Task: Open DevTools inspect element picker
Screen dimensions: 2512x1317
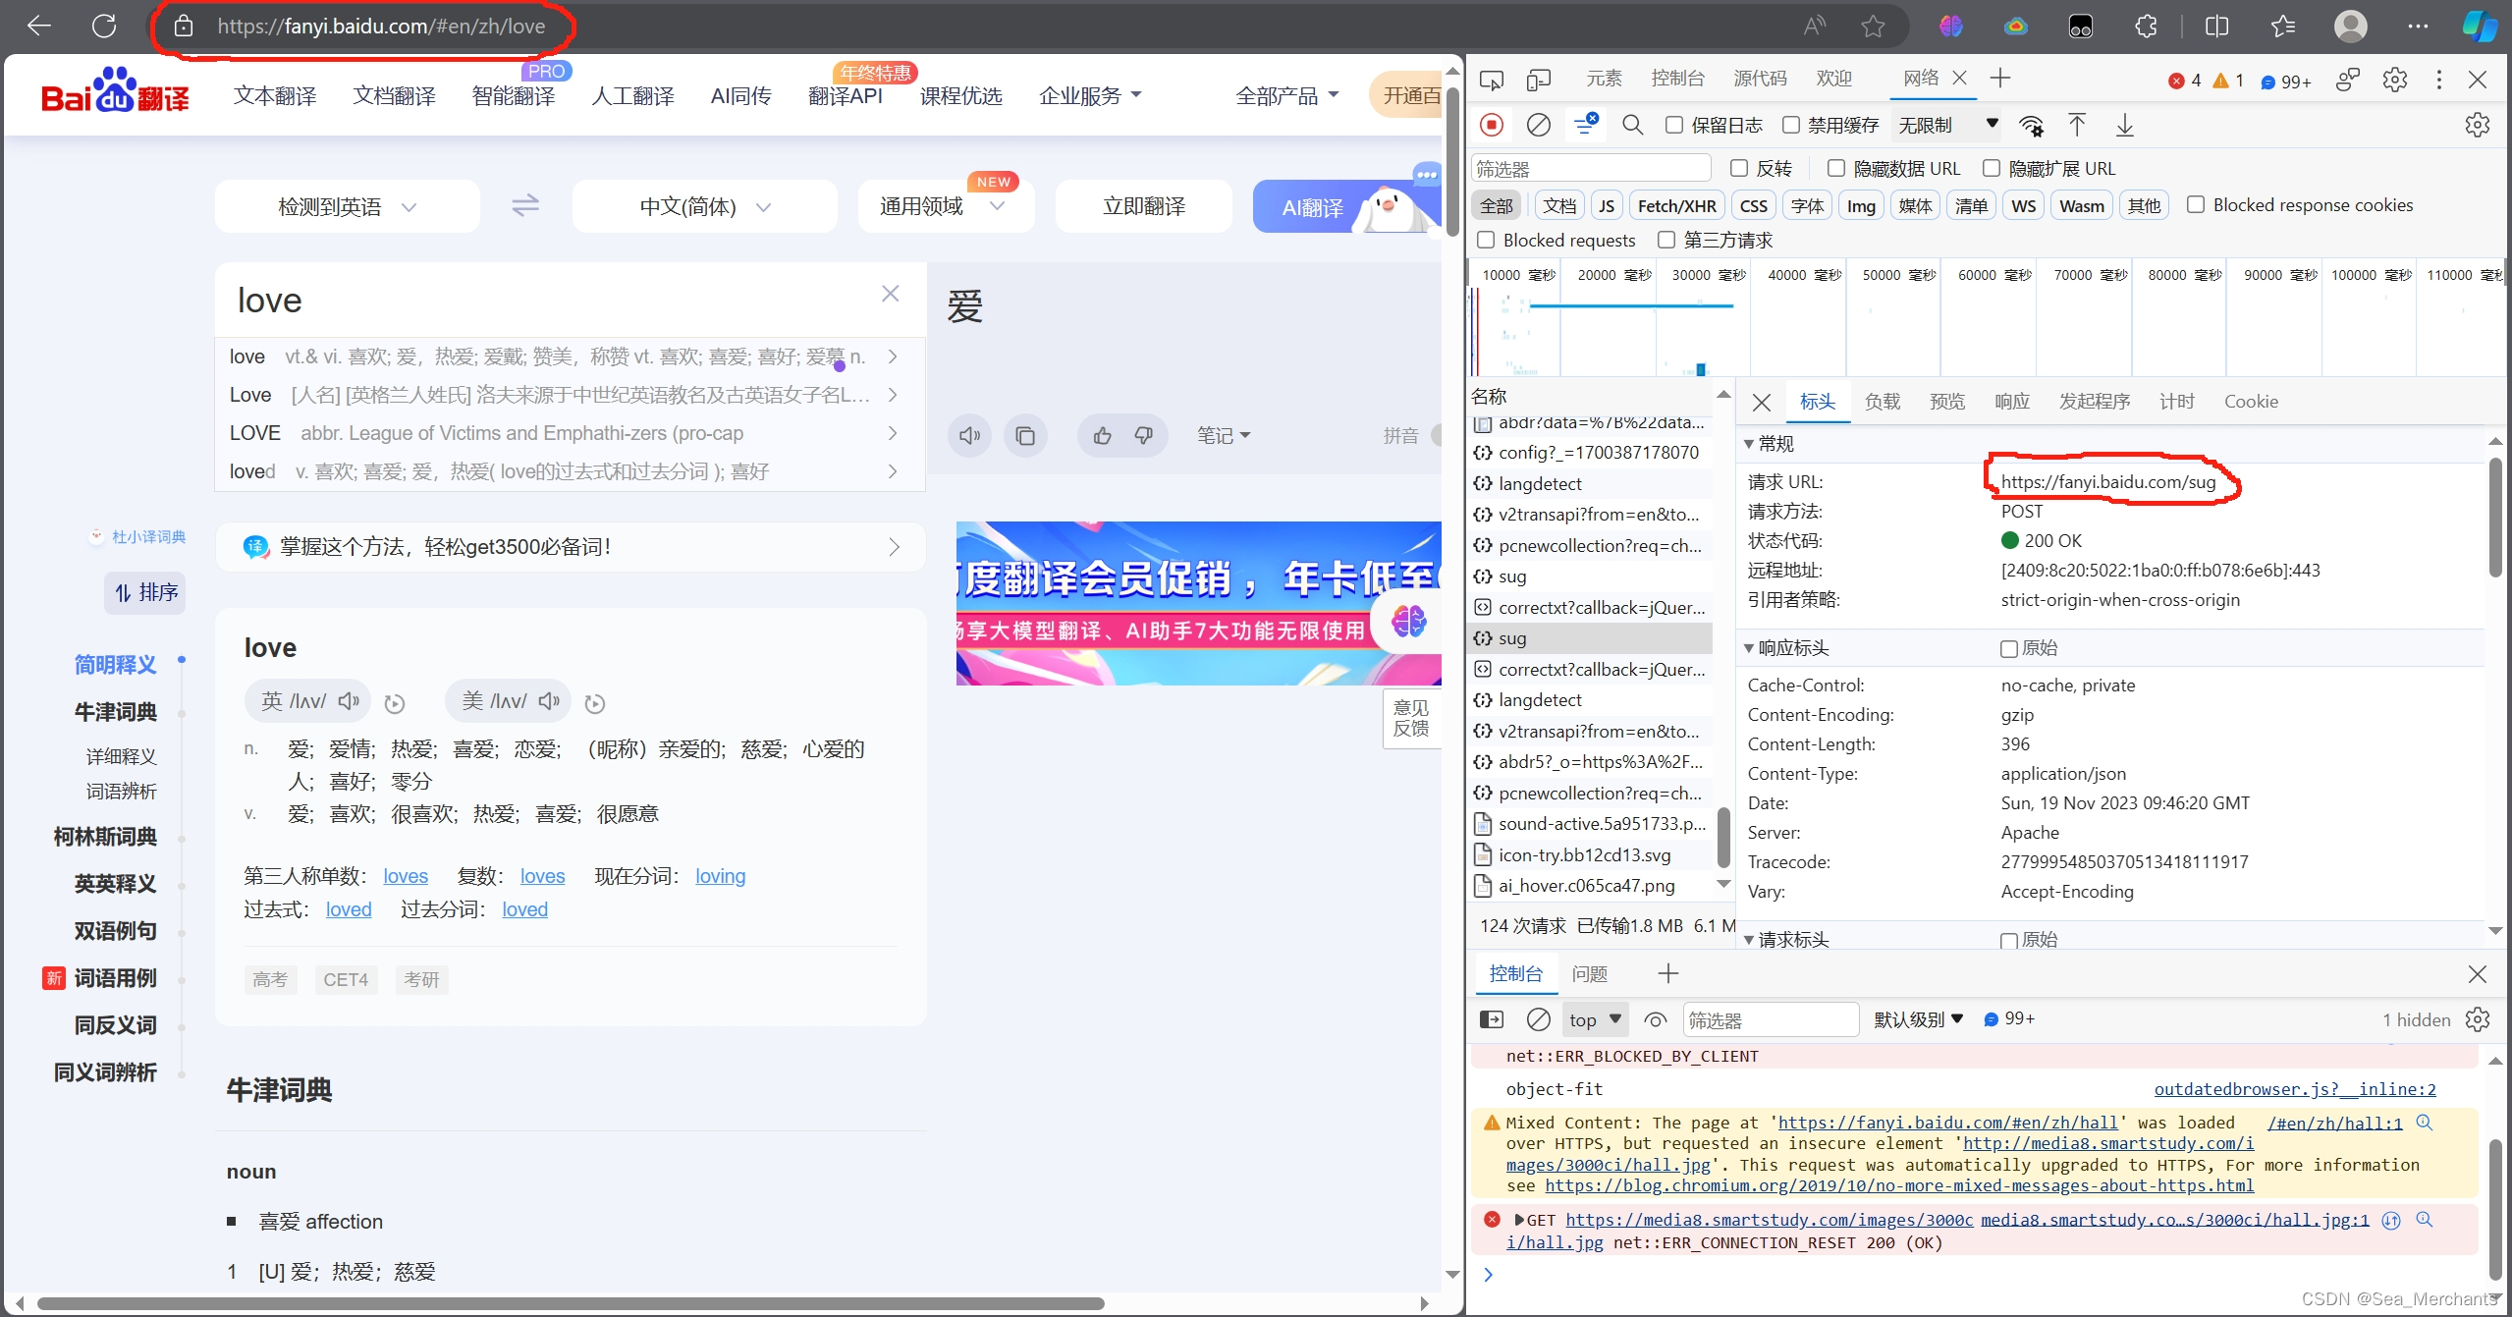Action: click(1491, 80)
